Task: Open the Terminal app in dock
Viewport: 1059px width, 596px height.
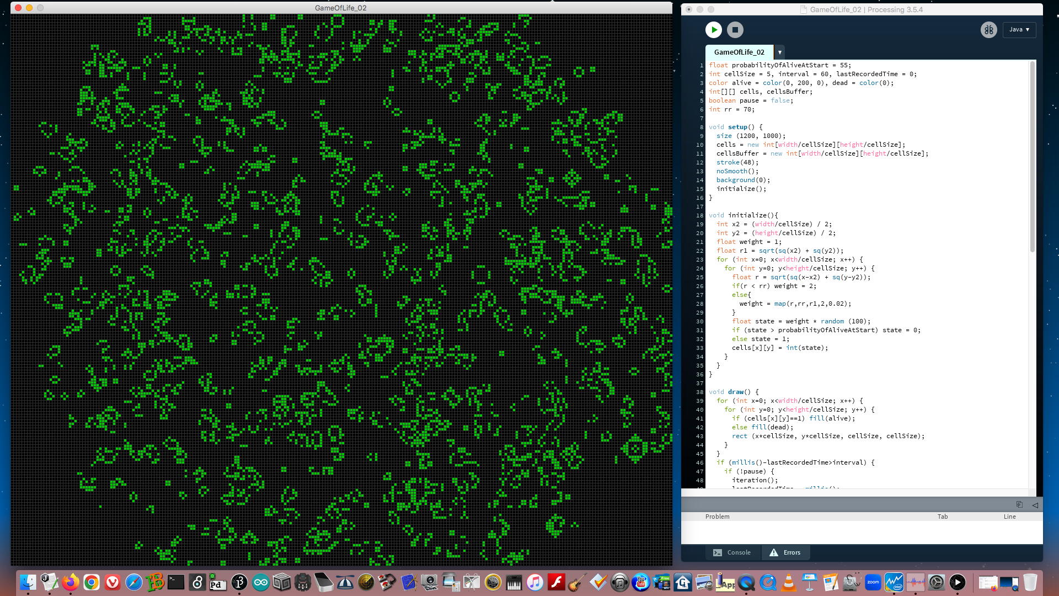Action: pyautogui.click(x=176, y=582)
